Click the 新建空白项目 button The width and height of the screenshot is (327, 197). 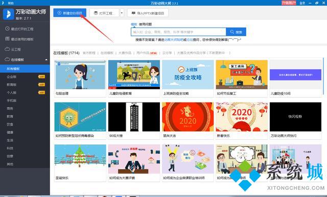(x=69, y=13)
